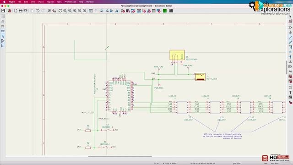Activate zoom to selection tool

pyautogui.click(x=85, y=11)
